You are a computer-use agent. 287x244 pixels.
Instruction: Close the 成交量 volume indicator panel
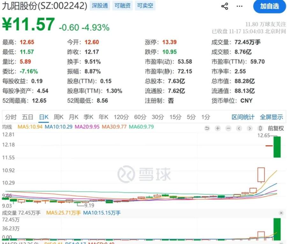pos(281,213)
